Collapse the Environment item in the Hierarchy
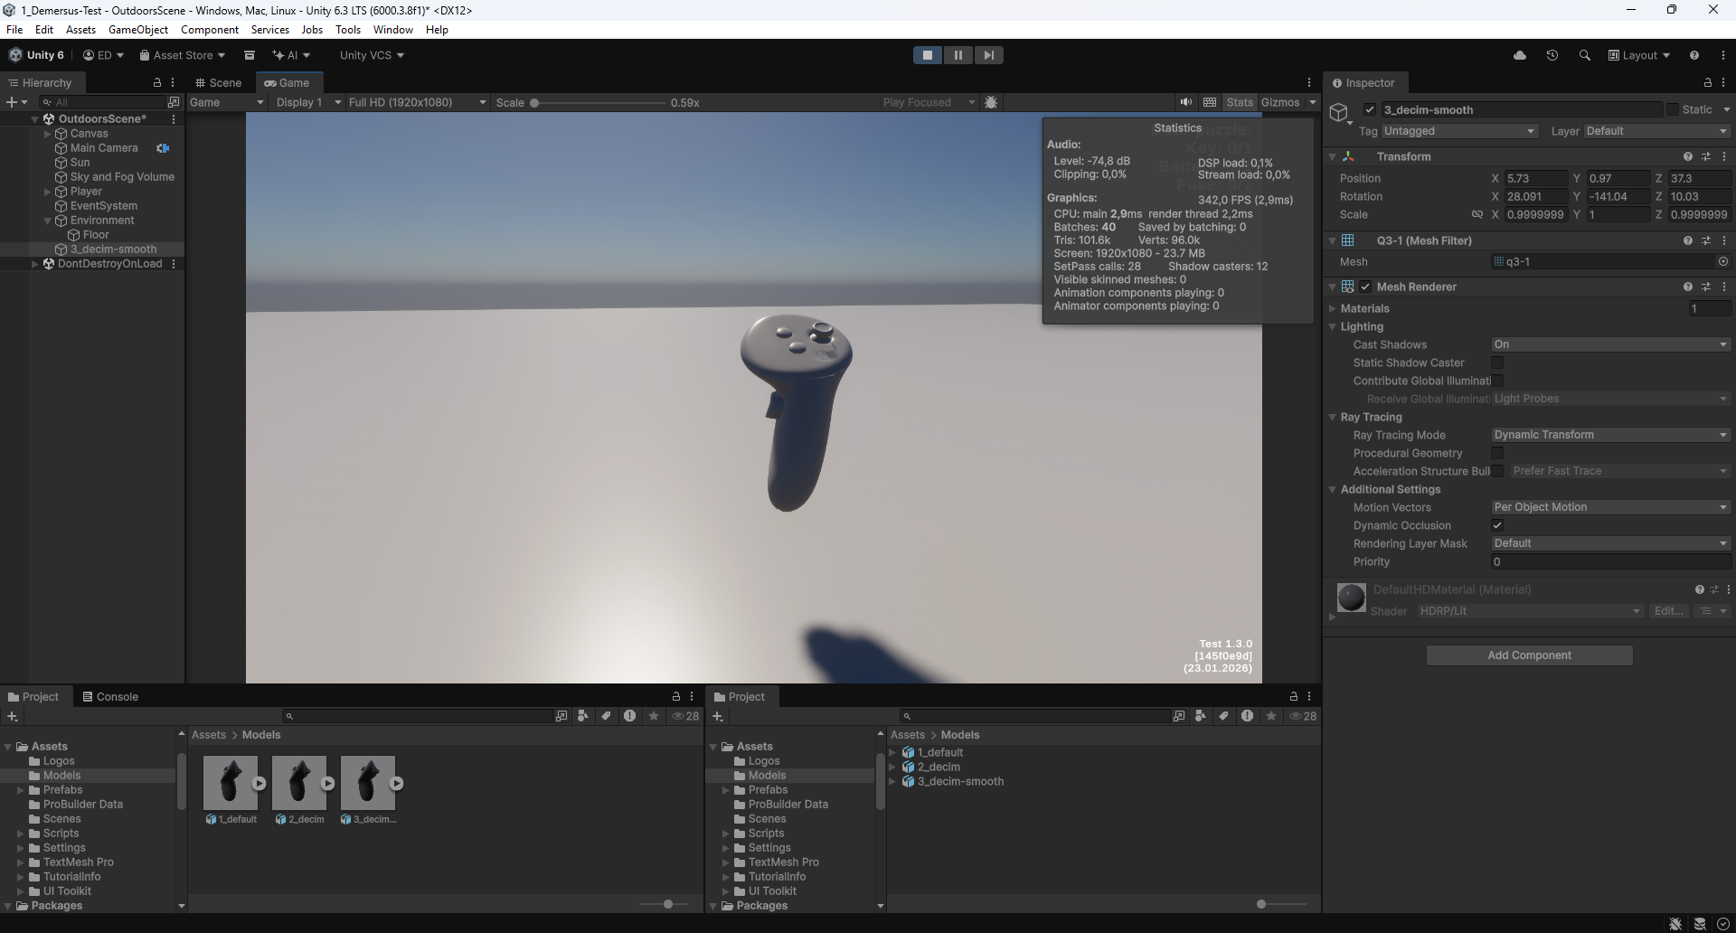 49,221
